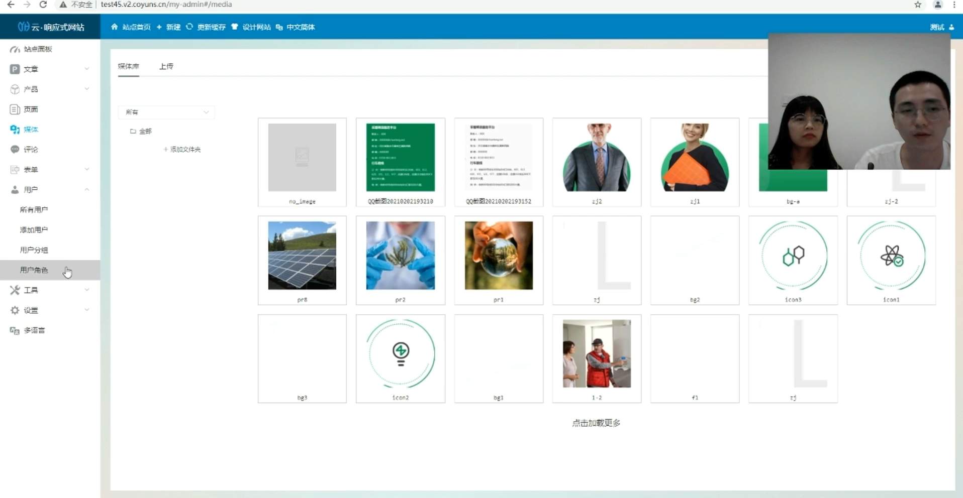Screen dimensions: 963x498
Task: Open the browser profile icon
Action: tap(938, 5)
